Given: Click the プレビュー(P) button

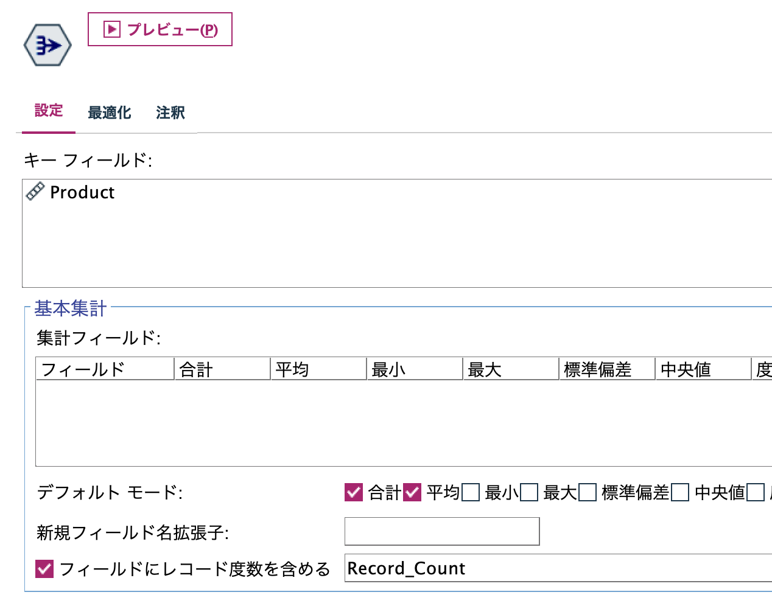Looking at the screenshot, I should [158, 29].
